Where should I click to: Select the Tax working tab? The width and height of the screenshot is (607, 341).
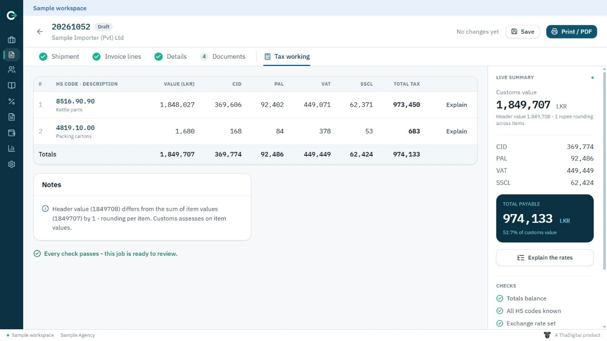pos(287,56)
